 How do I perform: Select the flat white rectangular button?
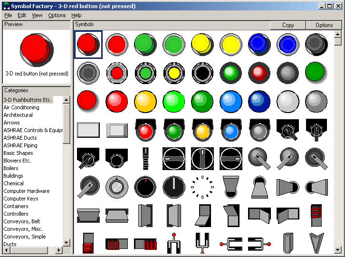pyautogui.click(x=88, y=130)
